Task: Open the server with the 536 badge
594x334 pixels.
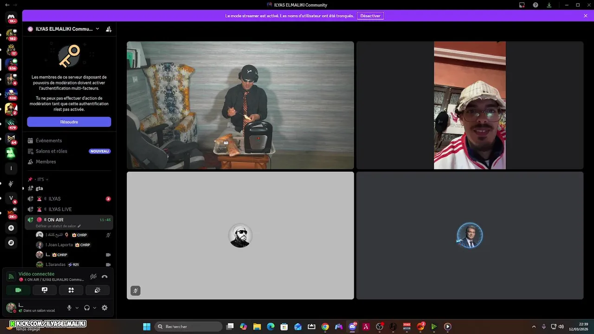Action: pos(11,64)
